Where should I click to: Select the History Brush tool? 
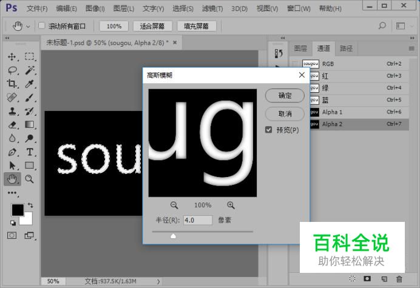(30, 111)
